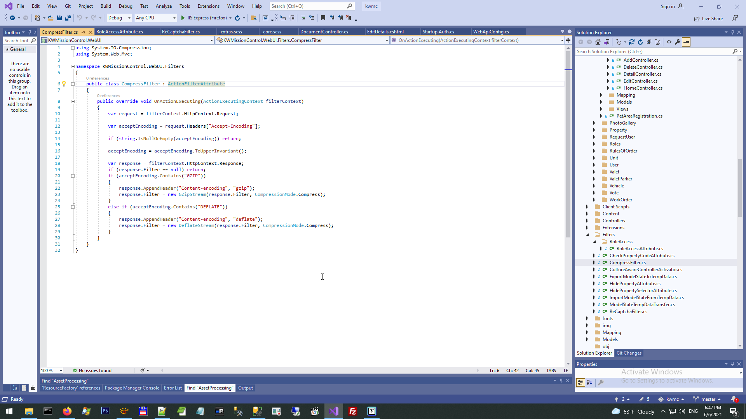Click the Search Solution Explorer field
The width and height of the screenshot is (746, 419).
[x=653, y=51]
